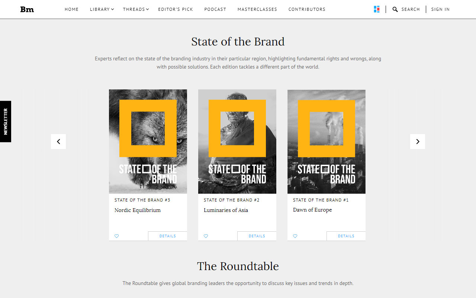Favorite Nordic Equilibrium with its heart icon
The height and width of the screenshot is (298, 476).
tap(116, 236)
